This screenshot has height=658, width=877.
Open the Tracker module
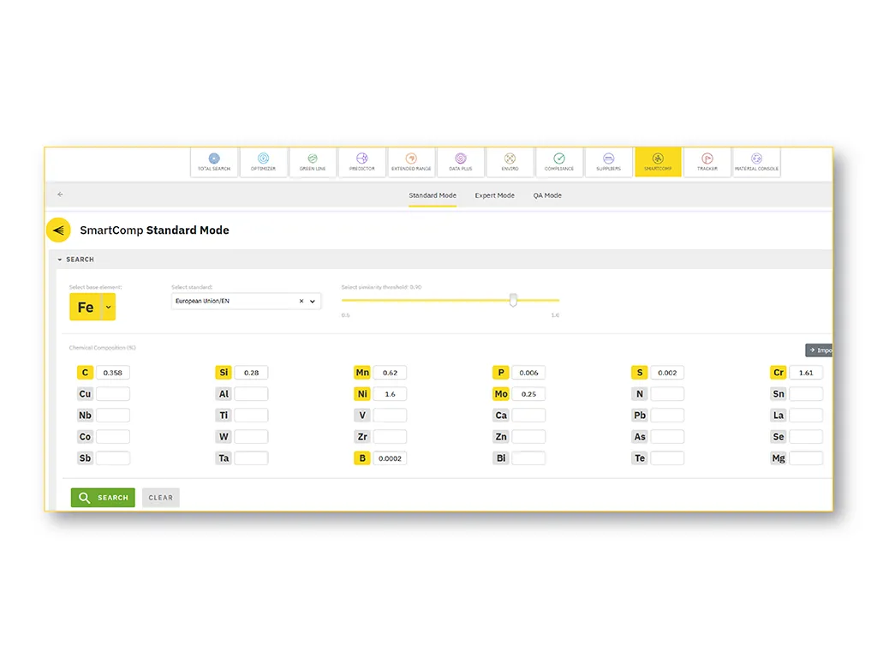707,162
